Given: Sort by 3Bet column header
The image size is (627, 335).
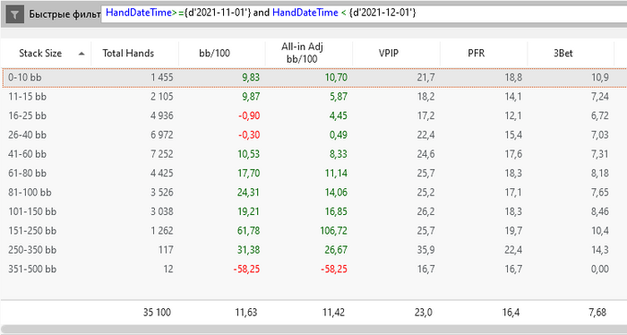Looking at the screenshot, I should coord(571,53).
